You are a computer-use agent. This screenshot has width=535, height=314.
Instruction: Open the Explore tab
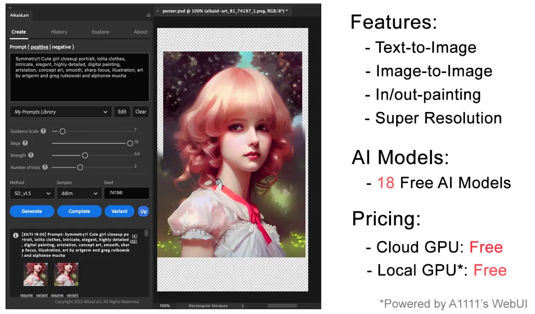tap(100, 32)
